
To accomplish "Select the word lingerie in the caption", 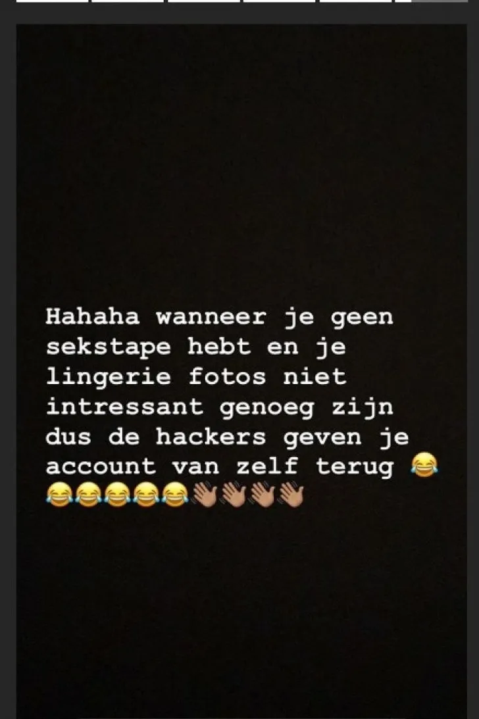I will (x=109, y=378).
